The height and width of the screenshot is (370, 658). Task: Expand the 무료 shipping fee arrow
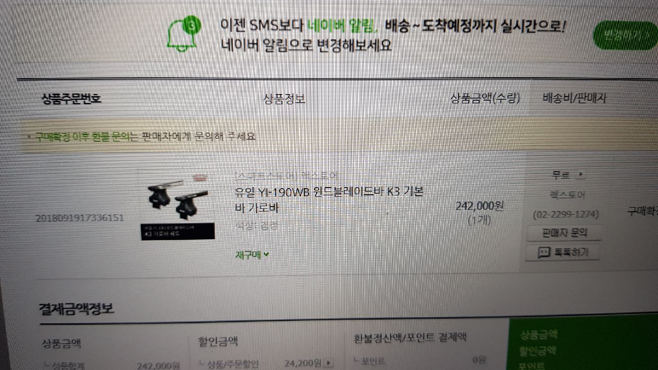tap(580, 175)
